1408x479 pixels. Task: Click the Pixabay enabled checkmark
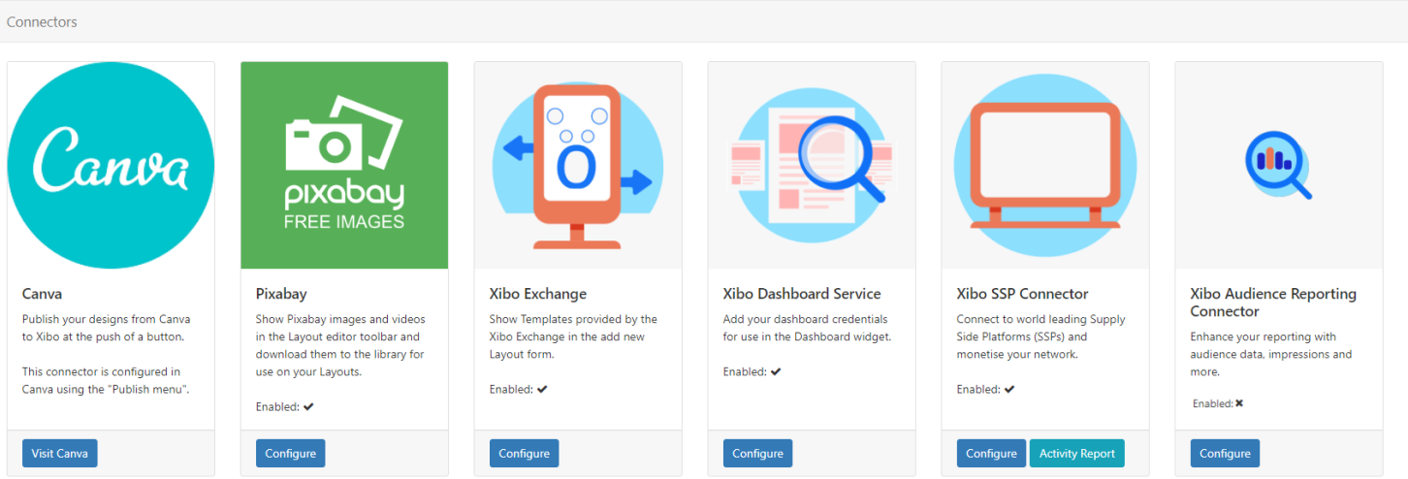pyautogui.click(x=308, y=407)
